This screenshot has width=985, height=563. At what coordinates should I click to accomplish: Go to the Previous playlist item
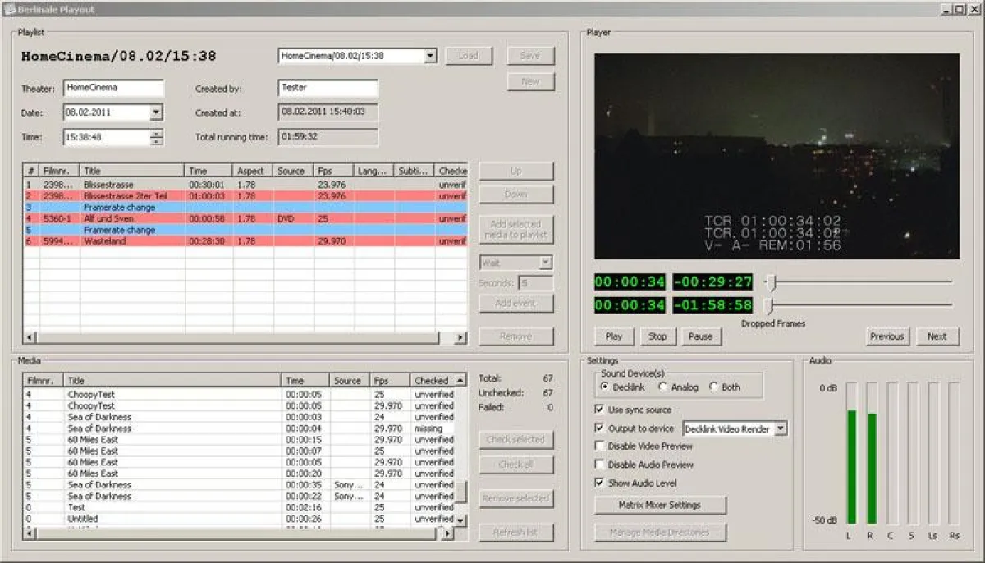[886, 336]
